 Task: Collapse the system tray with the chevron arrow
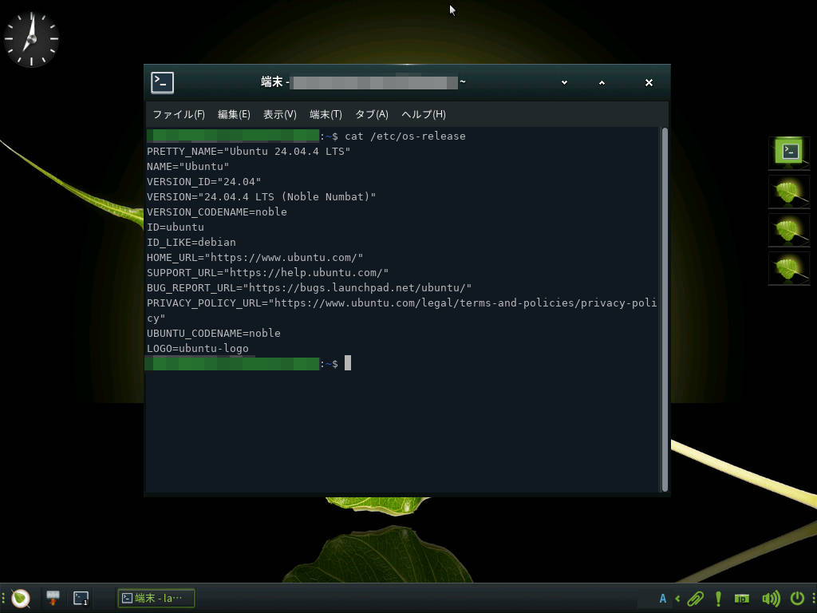coord(677,598)
